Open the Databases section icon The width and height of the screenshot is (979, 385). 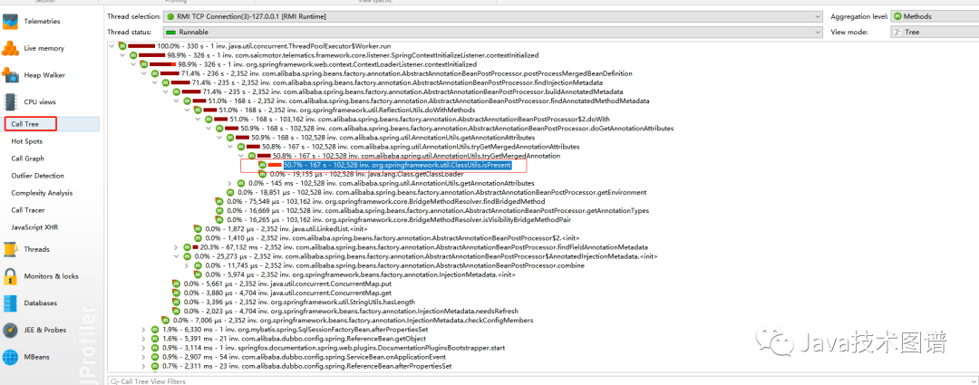point(11,303)
